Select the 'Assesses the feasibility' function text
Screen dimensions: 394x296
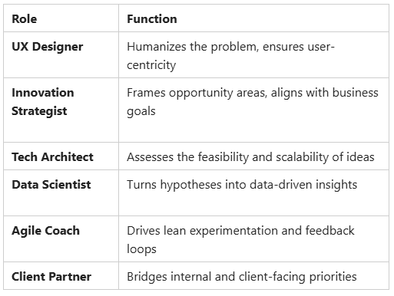point(250,157)
